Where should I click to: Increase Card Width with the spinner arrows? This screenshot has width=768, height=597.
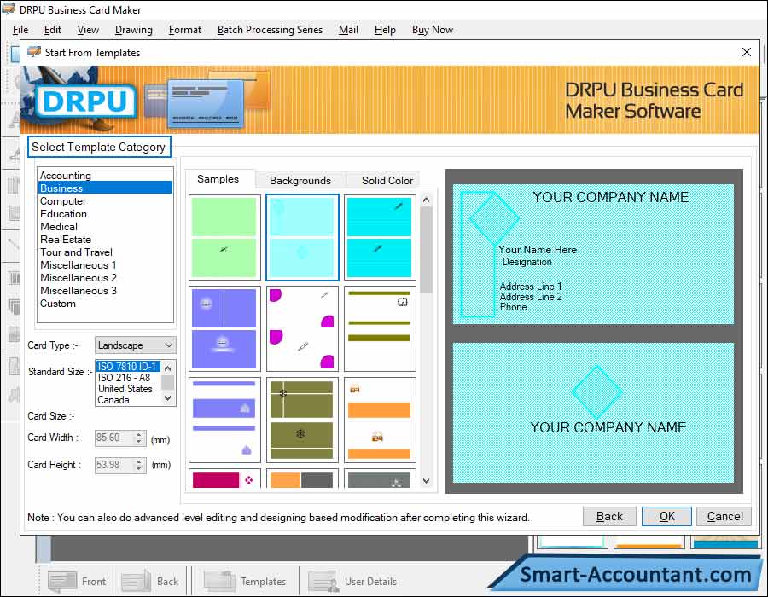pos(139,434)
